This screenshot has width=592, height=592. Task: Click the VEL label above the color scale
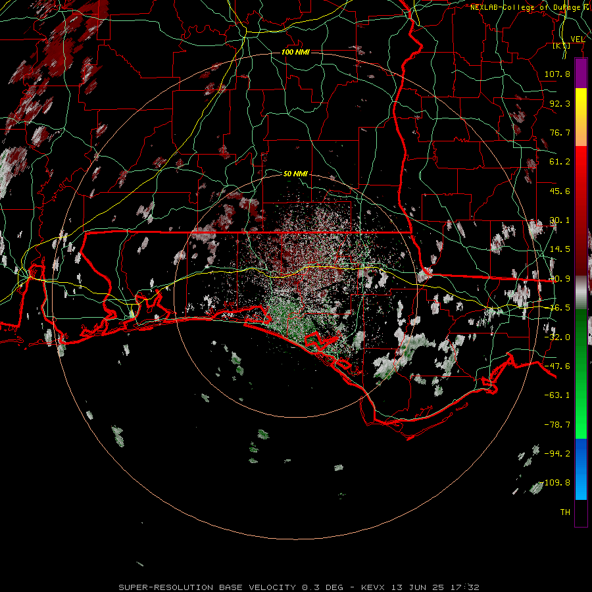click(578, 39)
